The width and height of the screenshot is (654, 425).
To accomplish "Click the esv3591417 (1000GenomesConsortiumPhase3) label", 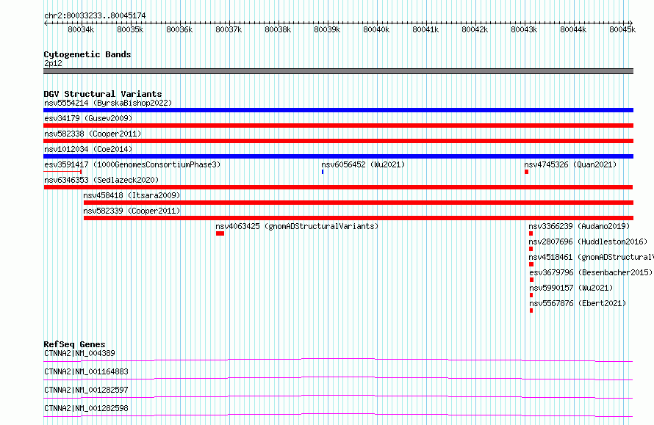I will click(132, 164).
